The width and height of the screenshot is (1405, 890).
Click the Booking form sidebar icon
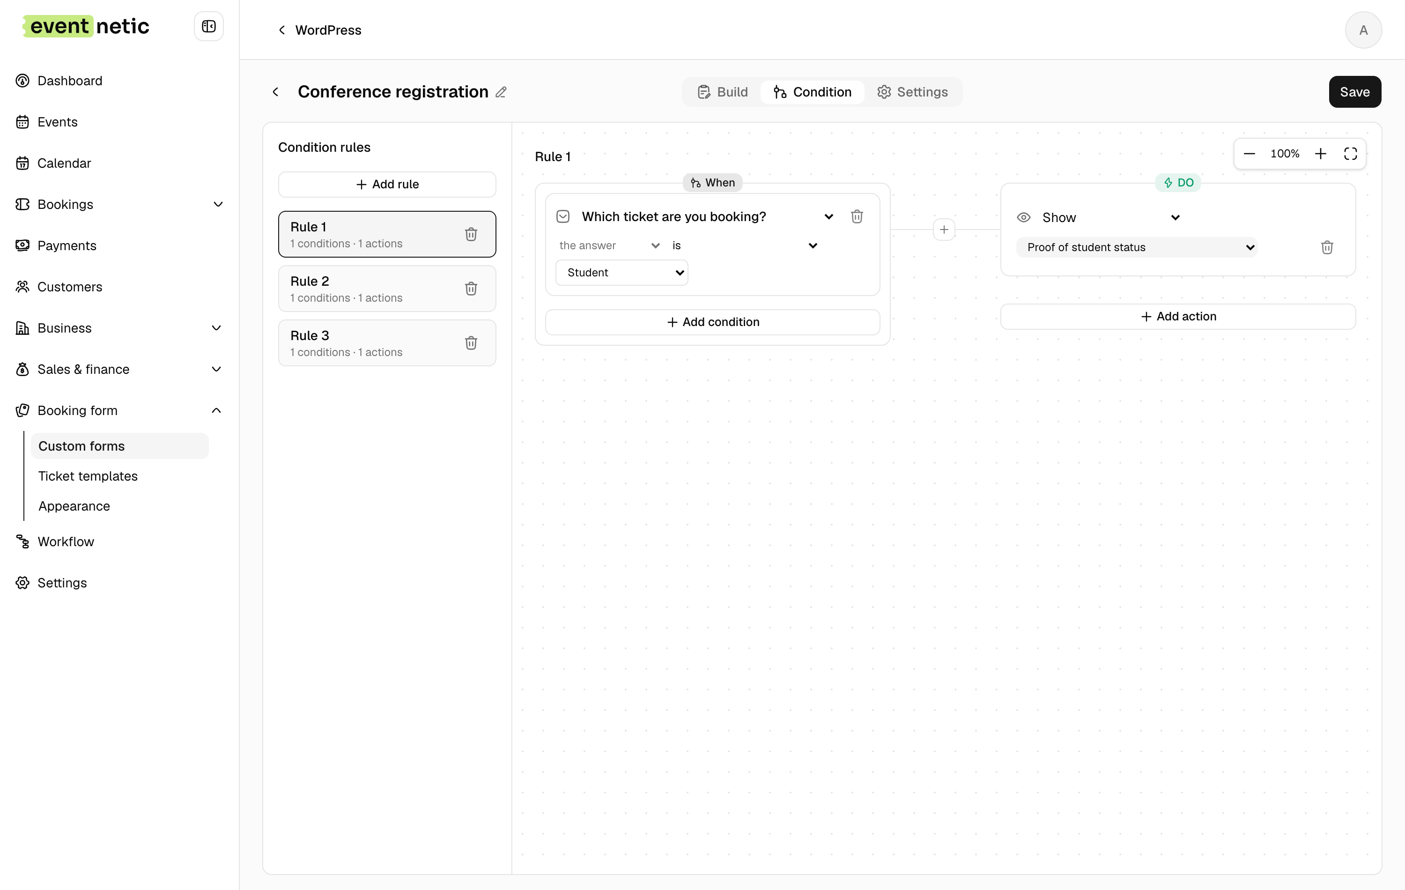[x=22, y=410]
